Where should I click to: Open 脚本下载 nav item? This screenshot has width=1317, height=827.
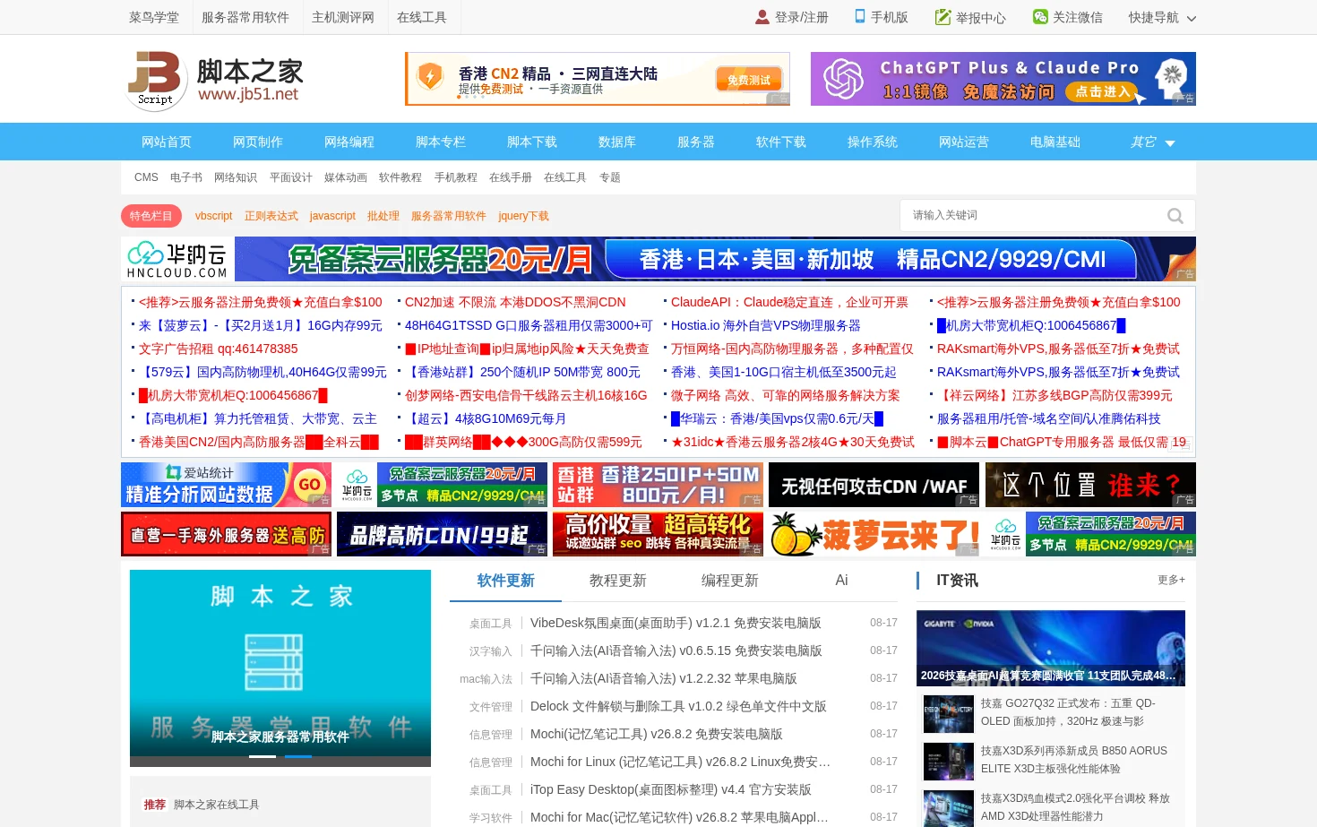click(532, 142)
